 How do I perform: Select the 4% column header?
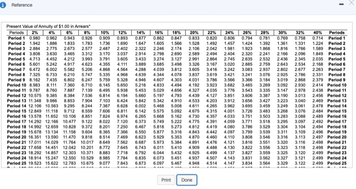[x=51, y=33]
